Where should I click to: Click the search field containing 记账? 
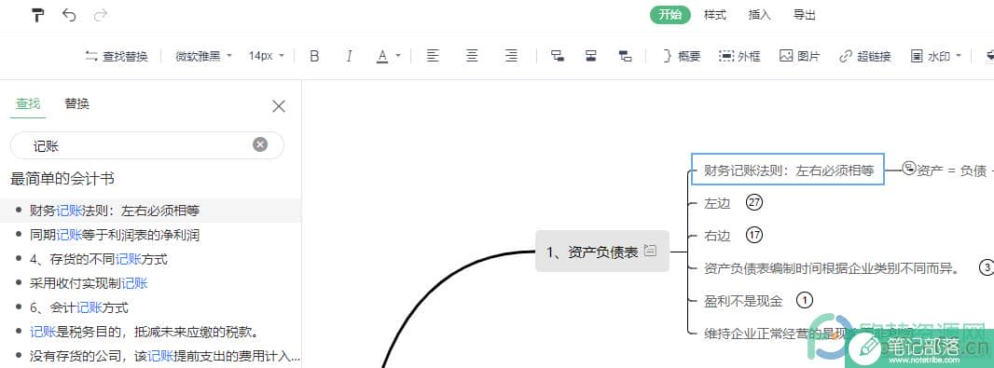pyautogui.click(x=147, y=145)
